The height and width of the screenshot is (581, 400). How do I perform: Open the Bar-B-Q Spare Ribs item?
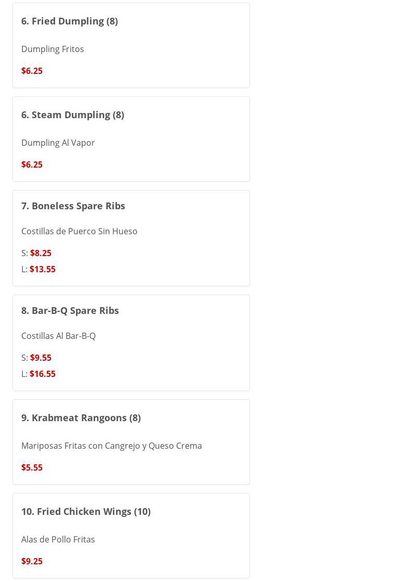[x=70, y=310]
